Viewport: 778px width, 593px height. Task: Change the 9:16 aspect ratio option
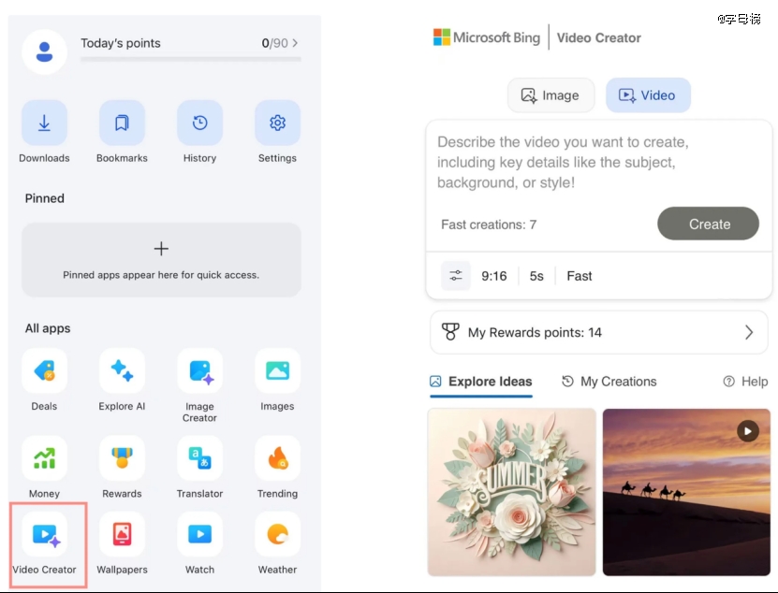click(493, 276)
